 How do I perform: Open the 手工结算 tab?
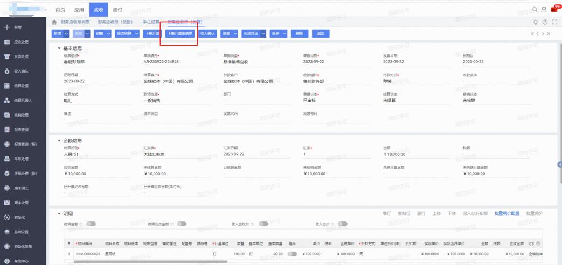151,22
